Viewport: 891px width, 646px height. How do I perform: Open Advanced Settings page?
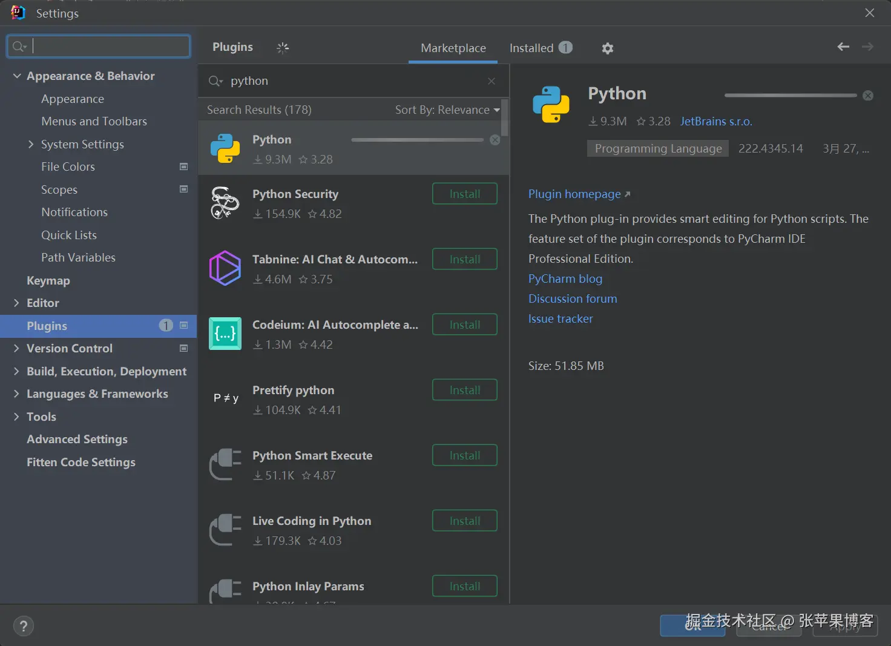77,439
